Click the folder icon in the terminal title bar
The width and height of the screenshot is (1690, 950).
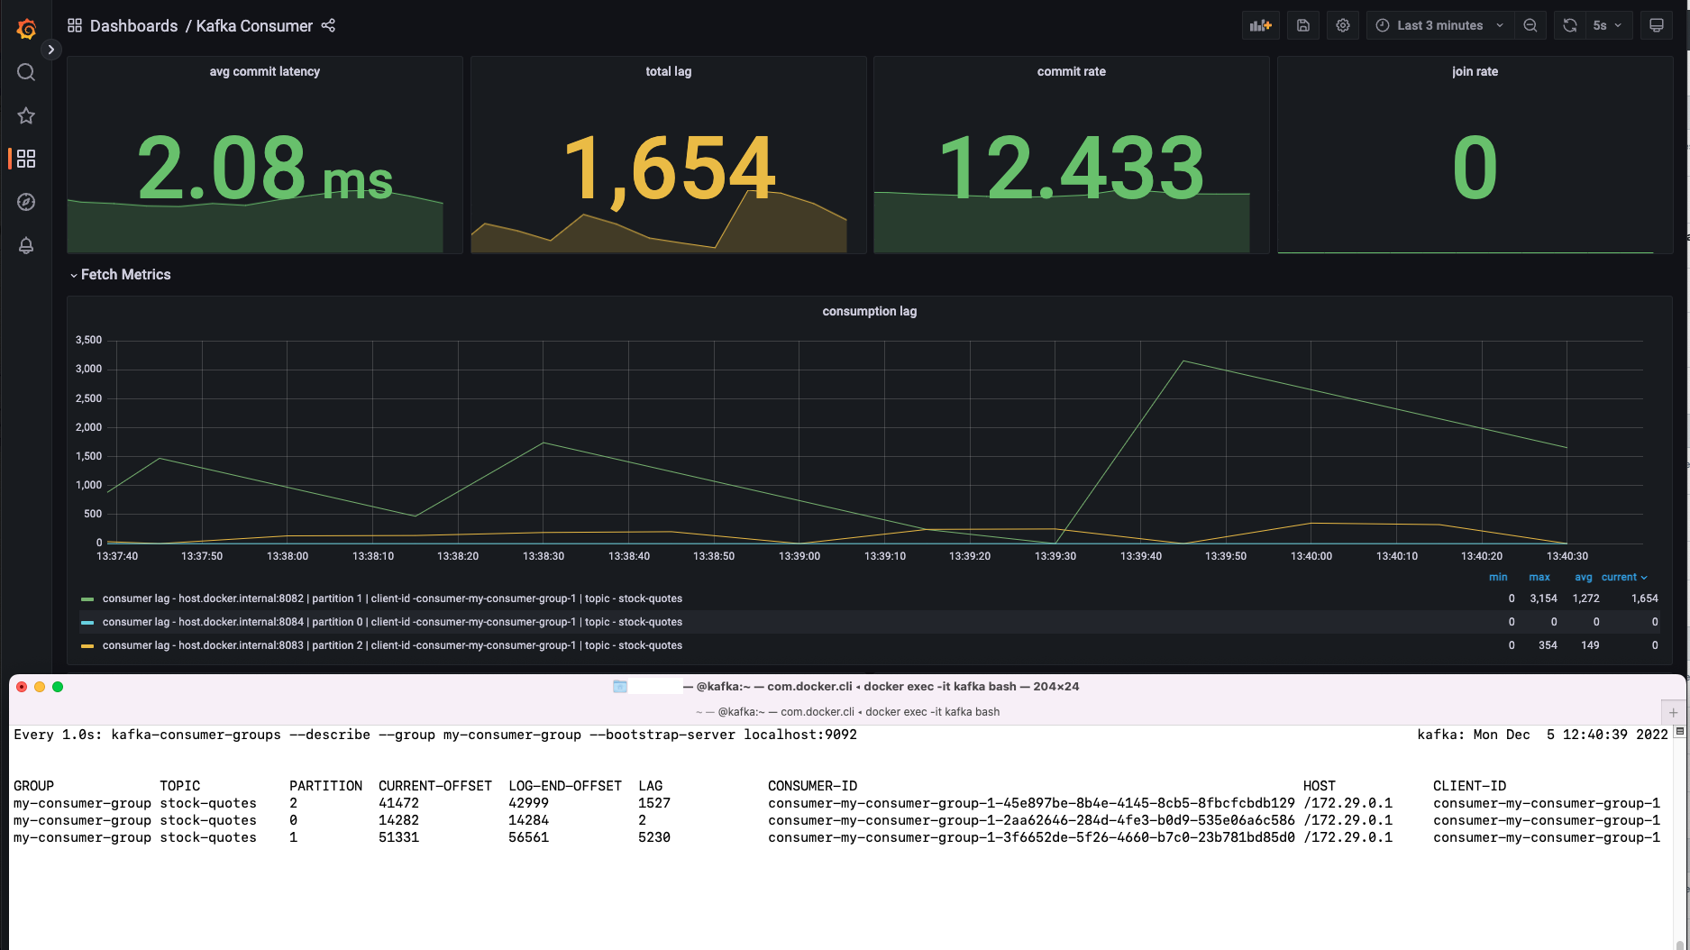point(620,687)
